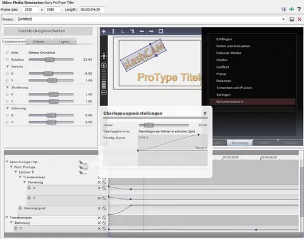Select the Sammlung tab

(240, 143)
